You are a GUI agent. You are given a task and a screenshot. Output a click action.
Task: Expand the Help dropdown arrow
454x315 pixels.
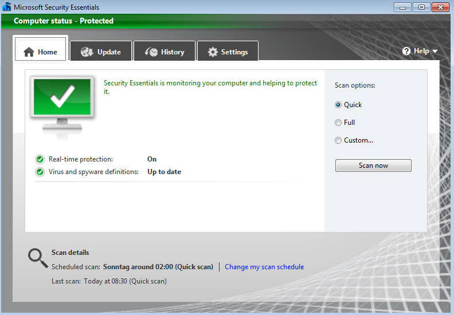click(435, 52)
